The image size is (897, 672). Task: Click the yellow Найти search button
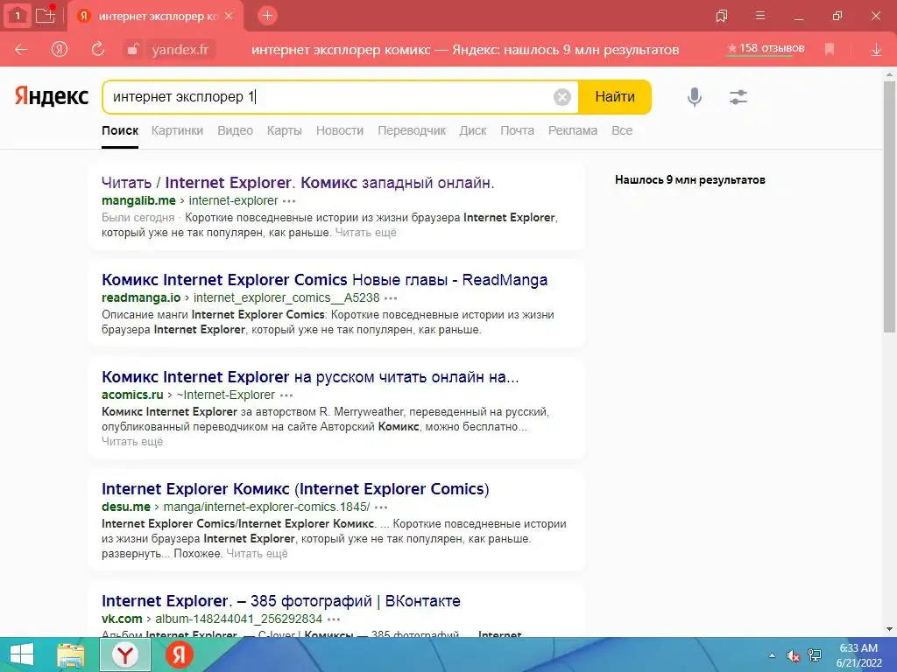pyautogui.click(x=615, y=97)
